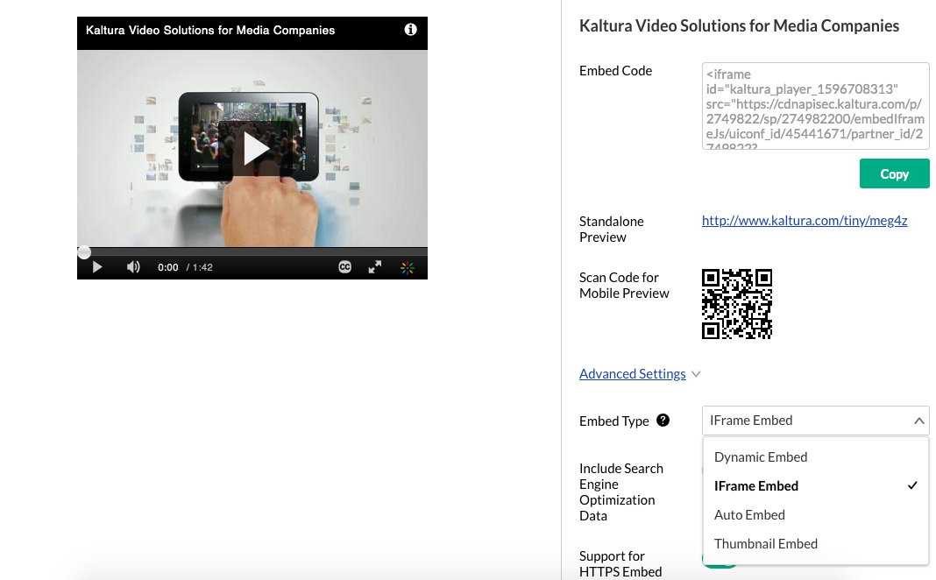
Task: Choose Auto Embed from the list
Action: 815,515
